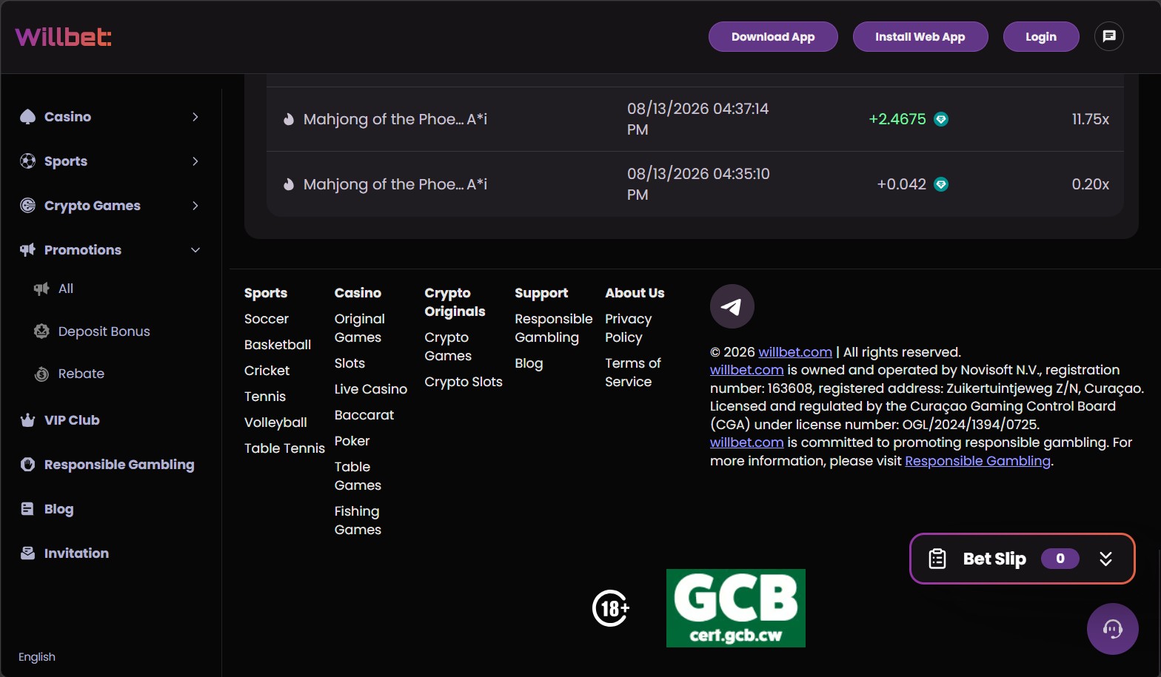1161x677 pixels.
Task: Open the footer Blog link under Support
Action: click(x=529, y=363)
